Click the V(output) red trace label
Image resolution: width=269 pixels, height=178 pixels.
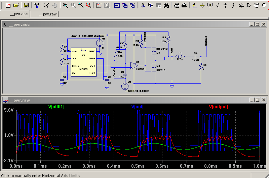(219, 107)
